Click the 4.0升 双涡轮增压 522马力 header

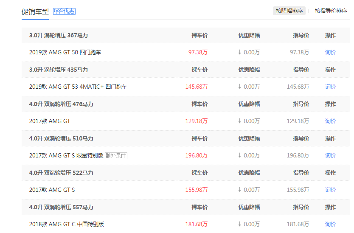pos(61,173)
